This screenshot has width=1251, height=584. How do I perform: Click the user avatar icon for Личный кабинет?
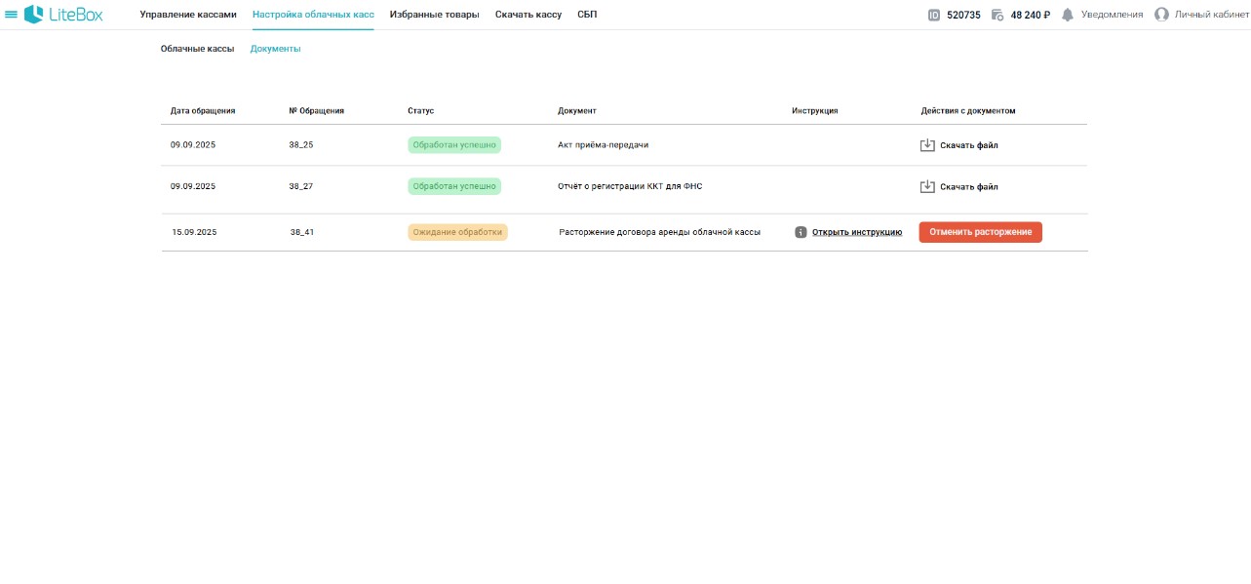[x=1161, y=15]
